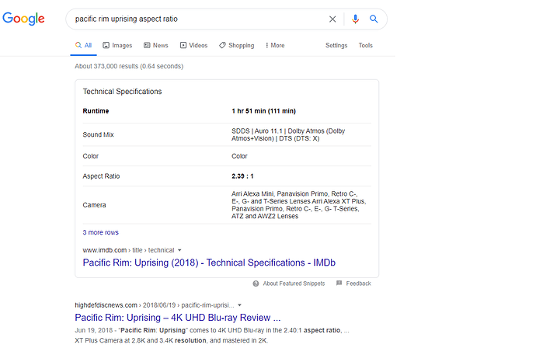
Task: Select the All results tab
Action: point(83,46)
